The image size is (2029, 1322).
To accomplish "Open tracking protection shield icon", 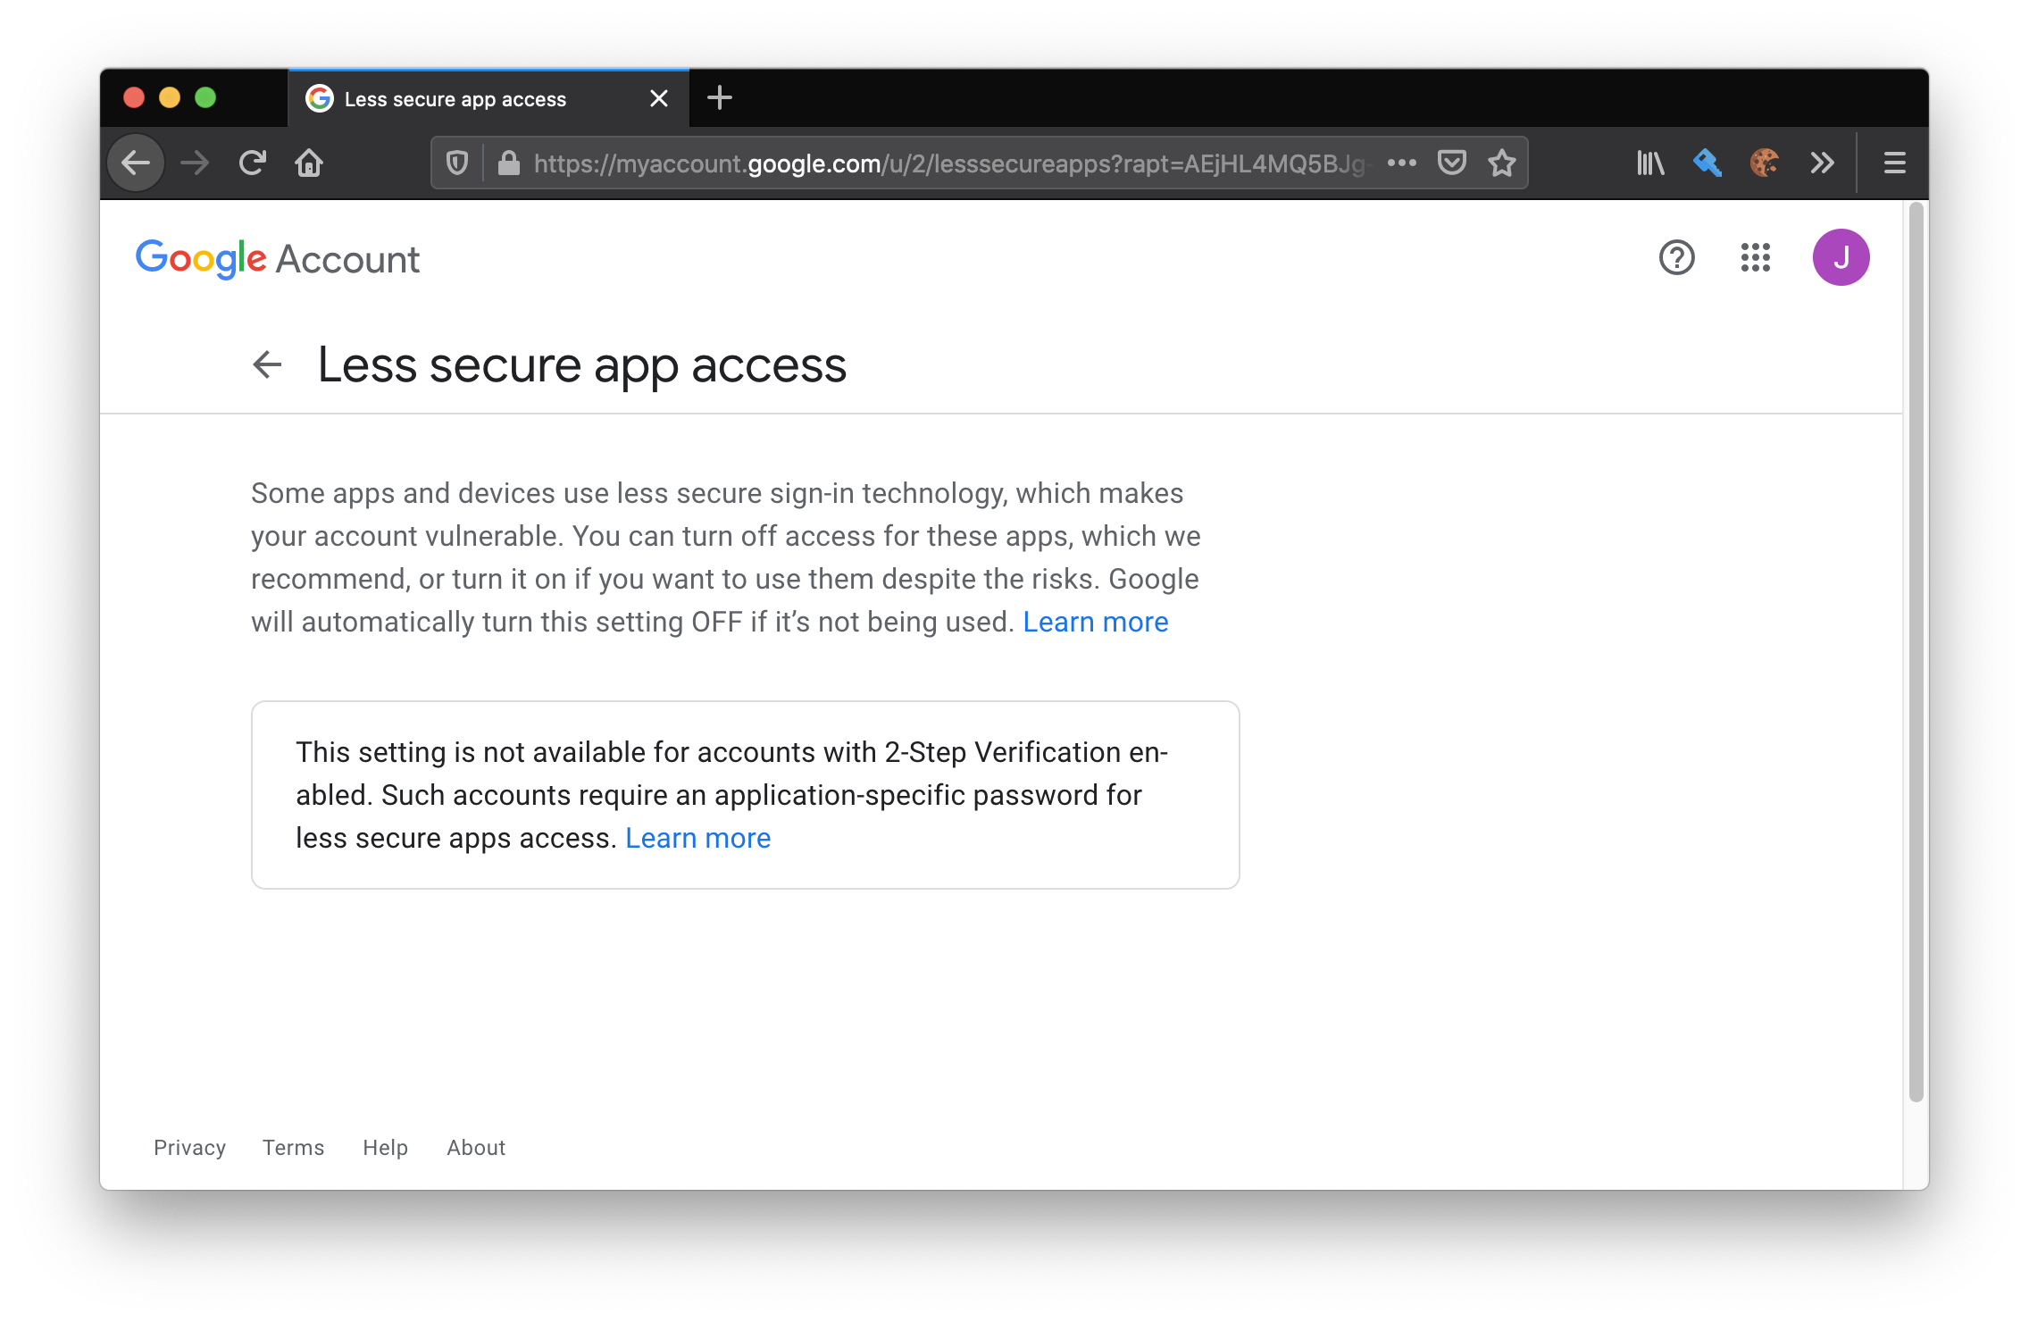I will point(457,163).
